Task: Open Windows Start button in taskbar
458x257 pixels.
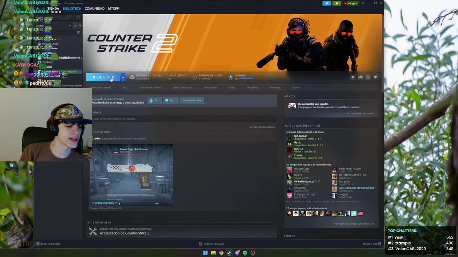Action: point(205,253)
